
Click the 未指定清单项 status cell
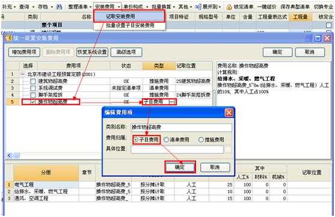126,88
